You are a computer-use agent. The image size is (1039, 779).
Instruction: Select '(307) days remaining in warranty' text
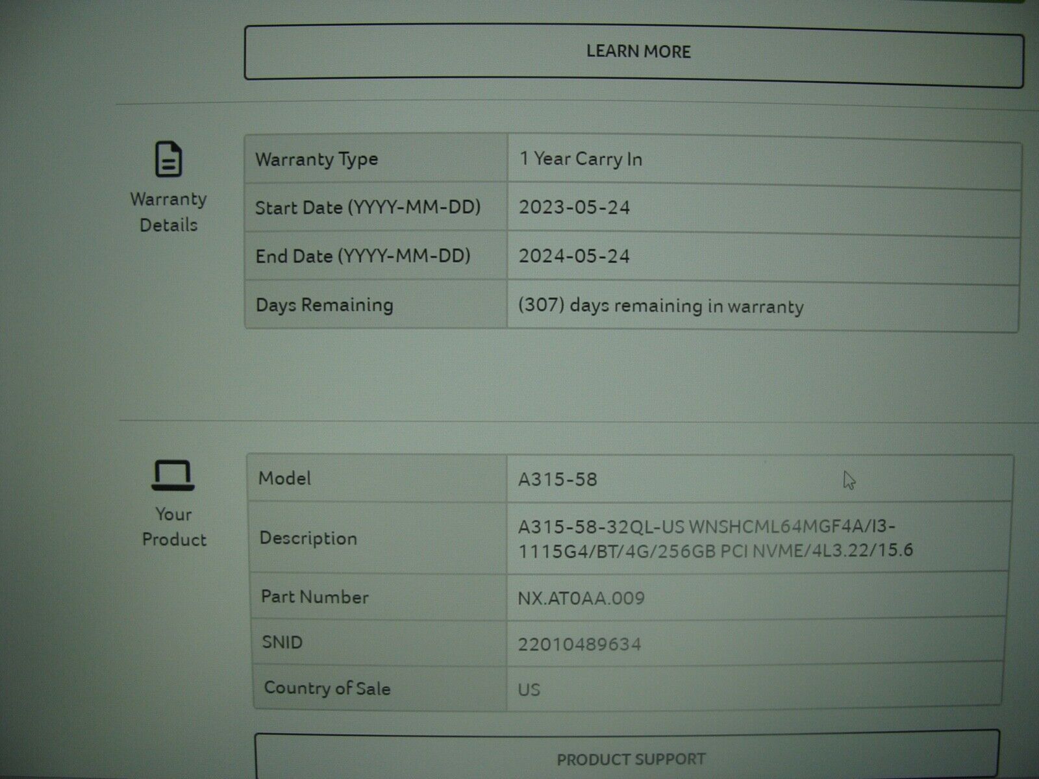point(661,306)
